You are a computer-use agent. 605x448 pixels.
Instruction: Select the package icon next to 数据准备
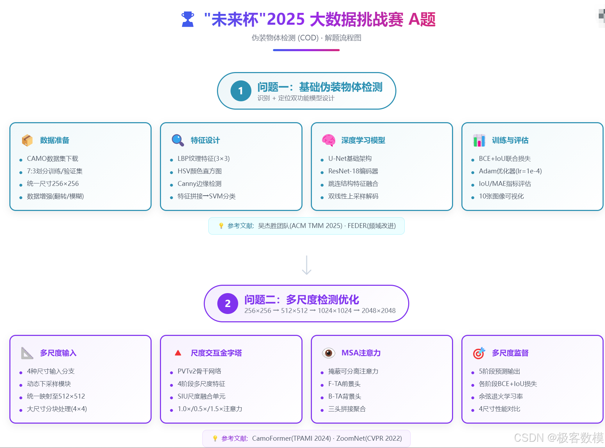tap(27, 140)
